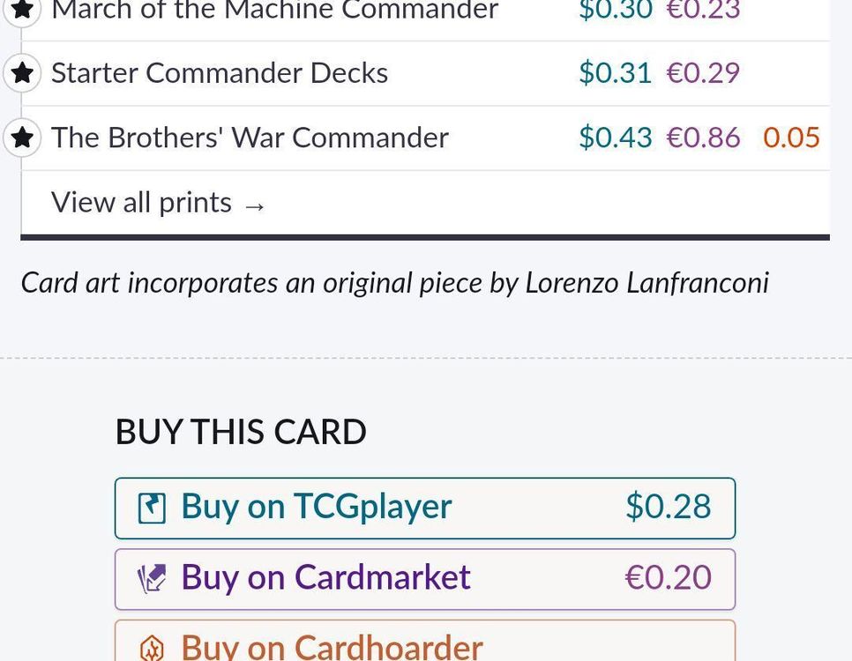
Task: Click the €0.86 Brothers' War Commander price
Action: [703, 137]
